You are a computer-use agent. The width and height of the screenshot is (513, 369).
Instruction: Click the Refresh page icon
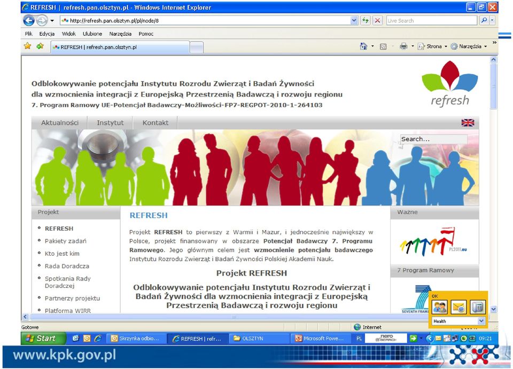(365, 21)
